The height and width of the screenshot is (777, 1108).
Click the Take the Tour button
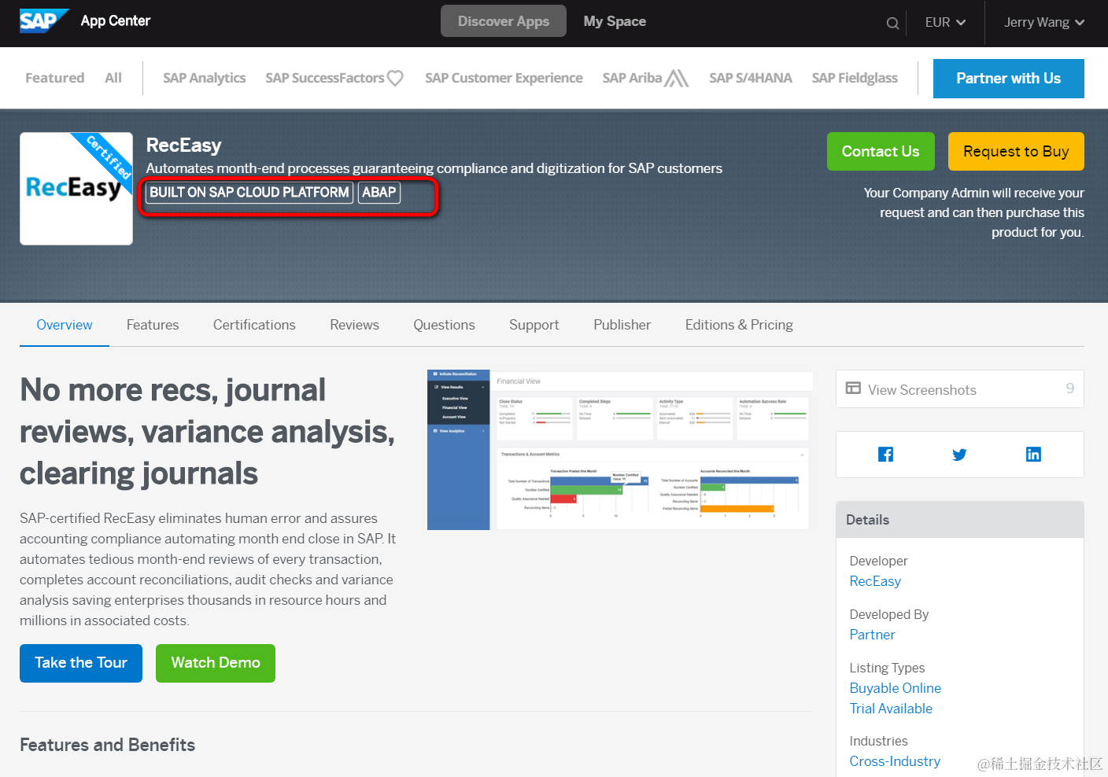[81, 663]
